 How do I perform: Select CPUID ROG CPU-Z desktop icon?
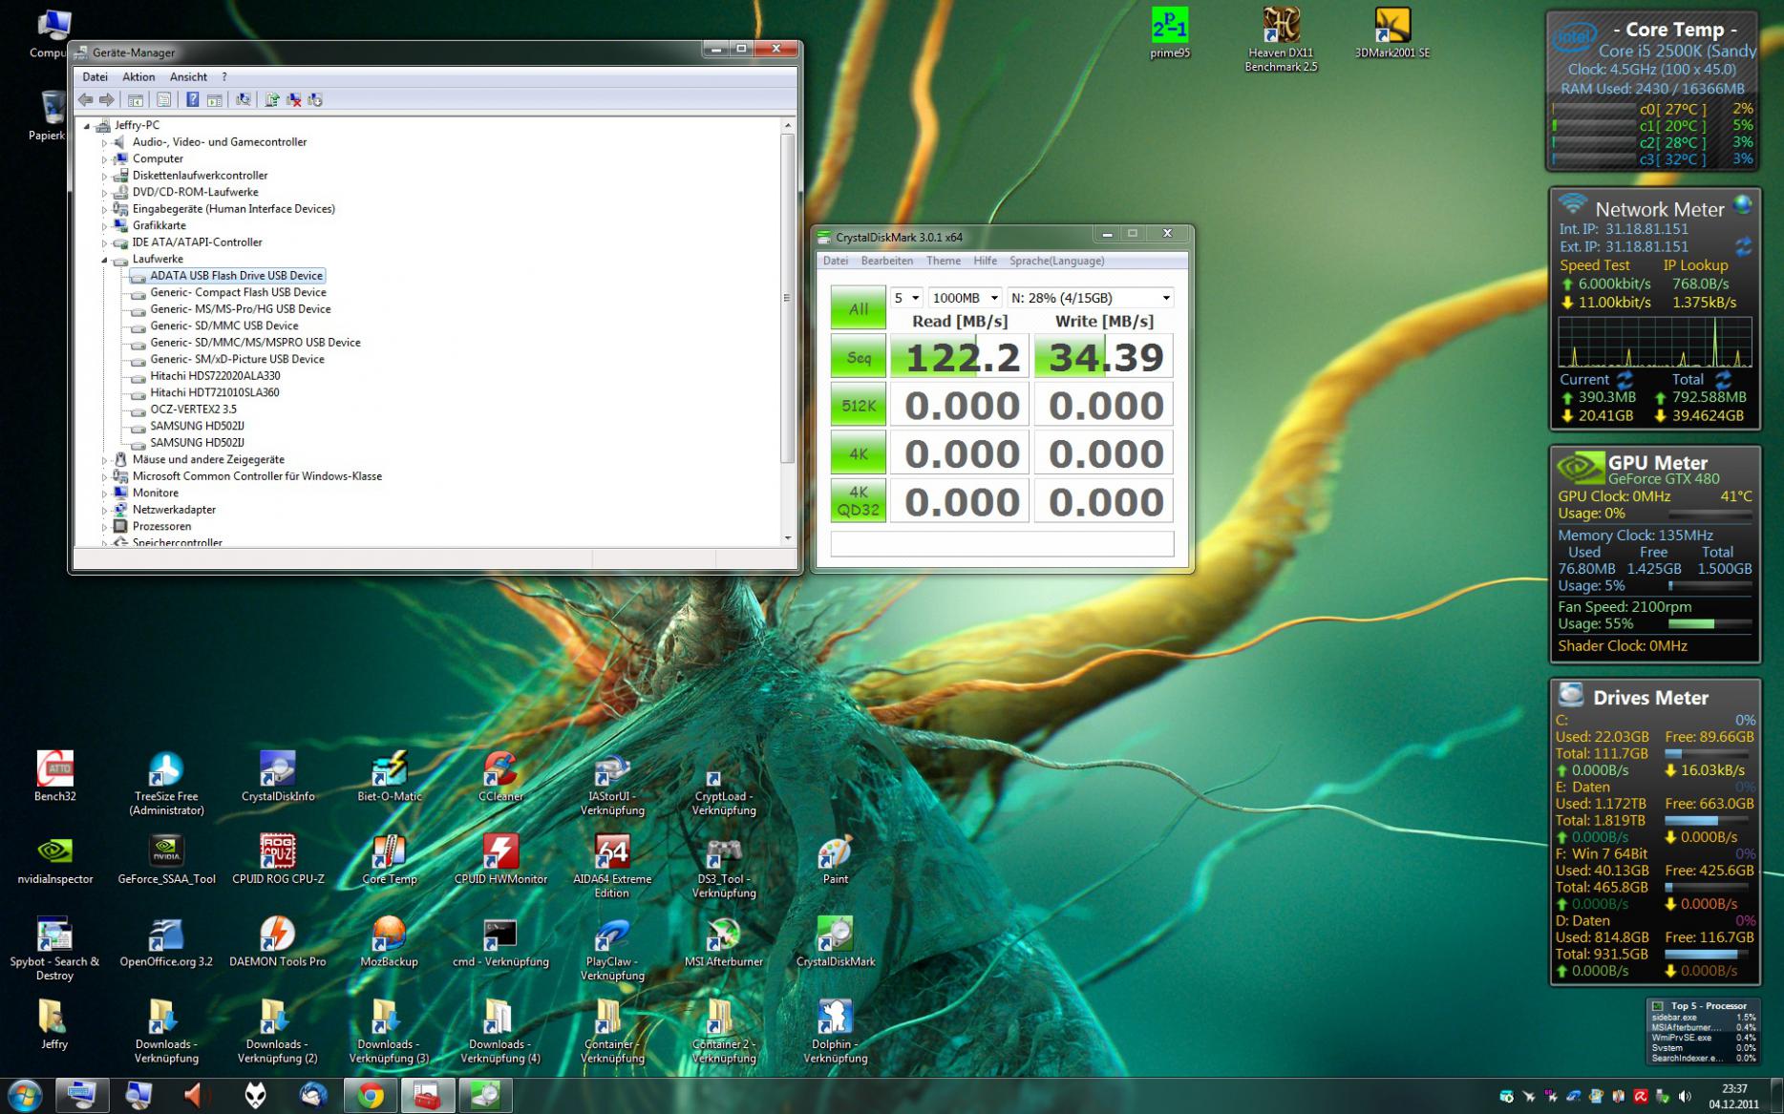click(x=278, y=859)
